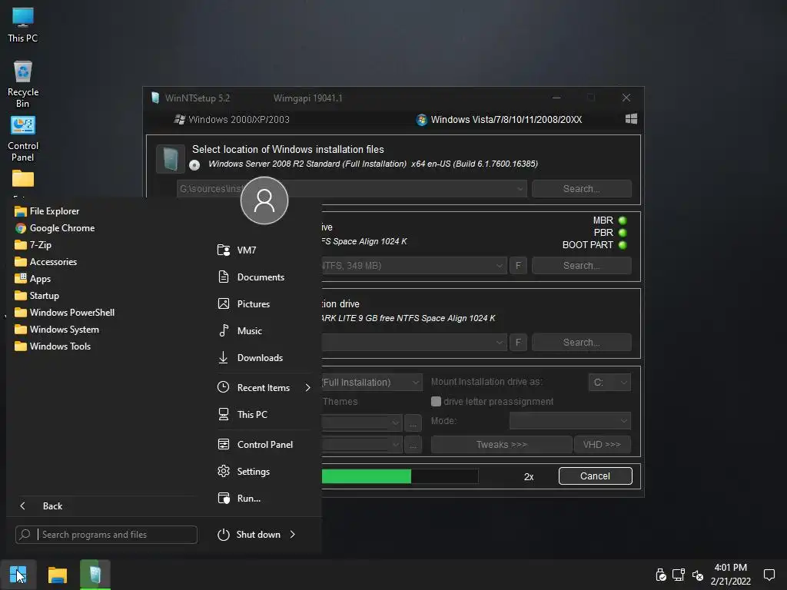Click the Windows logo icon in WinNTSetup
Image resolution: width=787 pixels, height=590 pixels.
tap(631, 119)
